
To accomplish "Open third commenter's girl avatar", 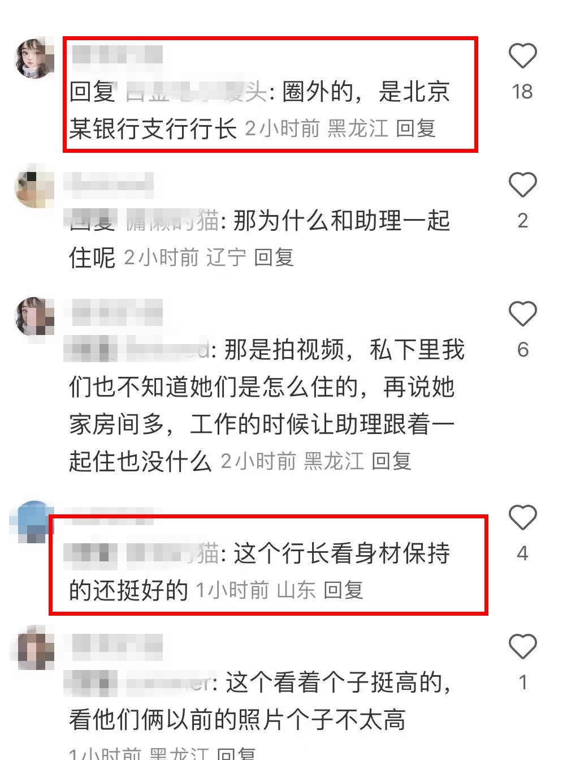I will [34, 316].
